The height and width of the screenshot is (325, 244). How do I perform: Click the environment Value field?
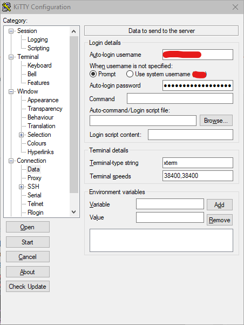coord(170,217)
